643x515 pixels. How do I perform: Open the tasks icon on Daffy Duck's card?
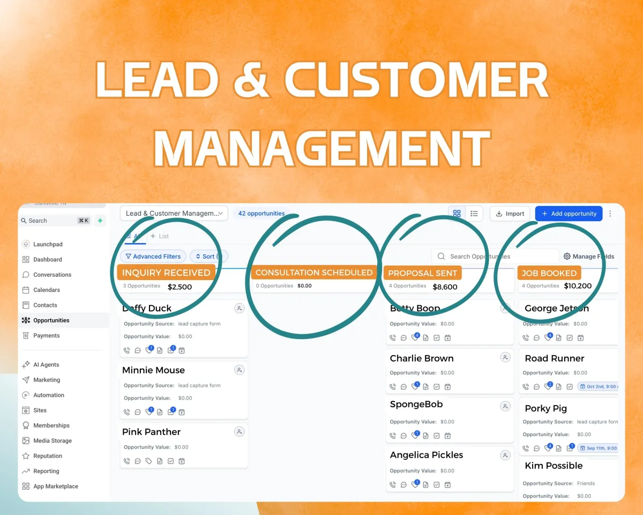coord(171,350)
